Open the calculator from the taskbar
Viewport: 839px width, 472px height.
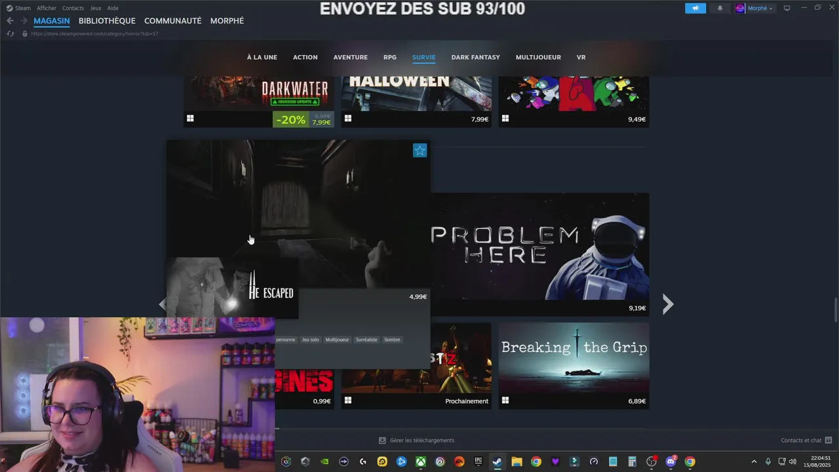632,462
